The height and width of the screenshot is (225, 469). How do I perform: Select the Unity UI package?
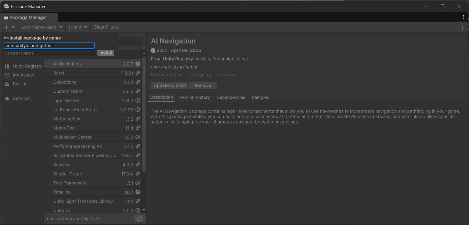click(93, 210)
